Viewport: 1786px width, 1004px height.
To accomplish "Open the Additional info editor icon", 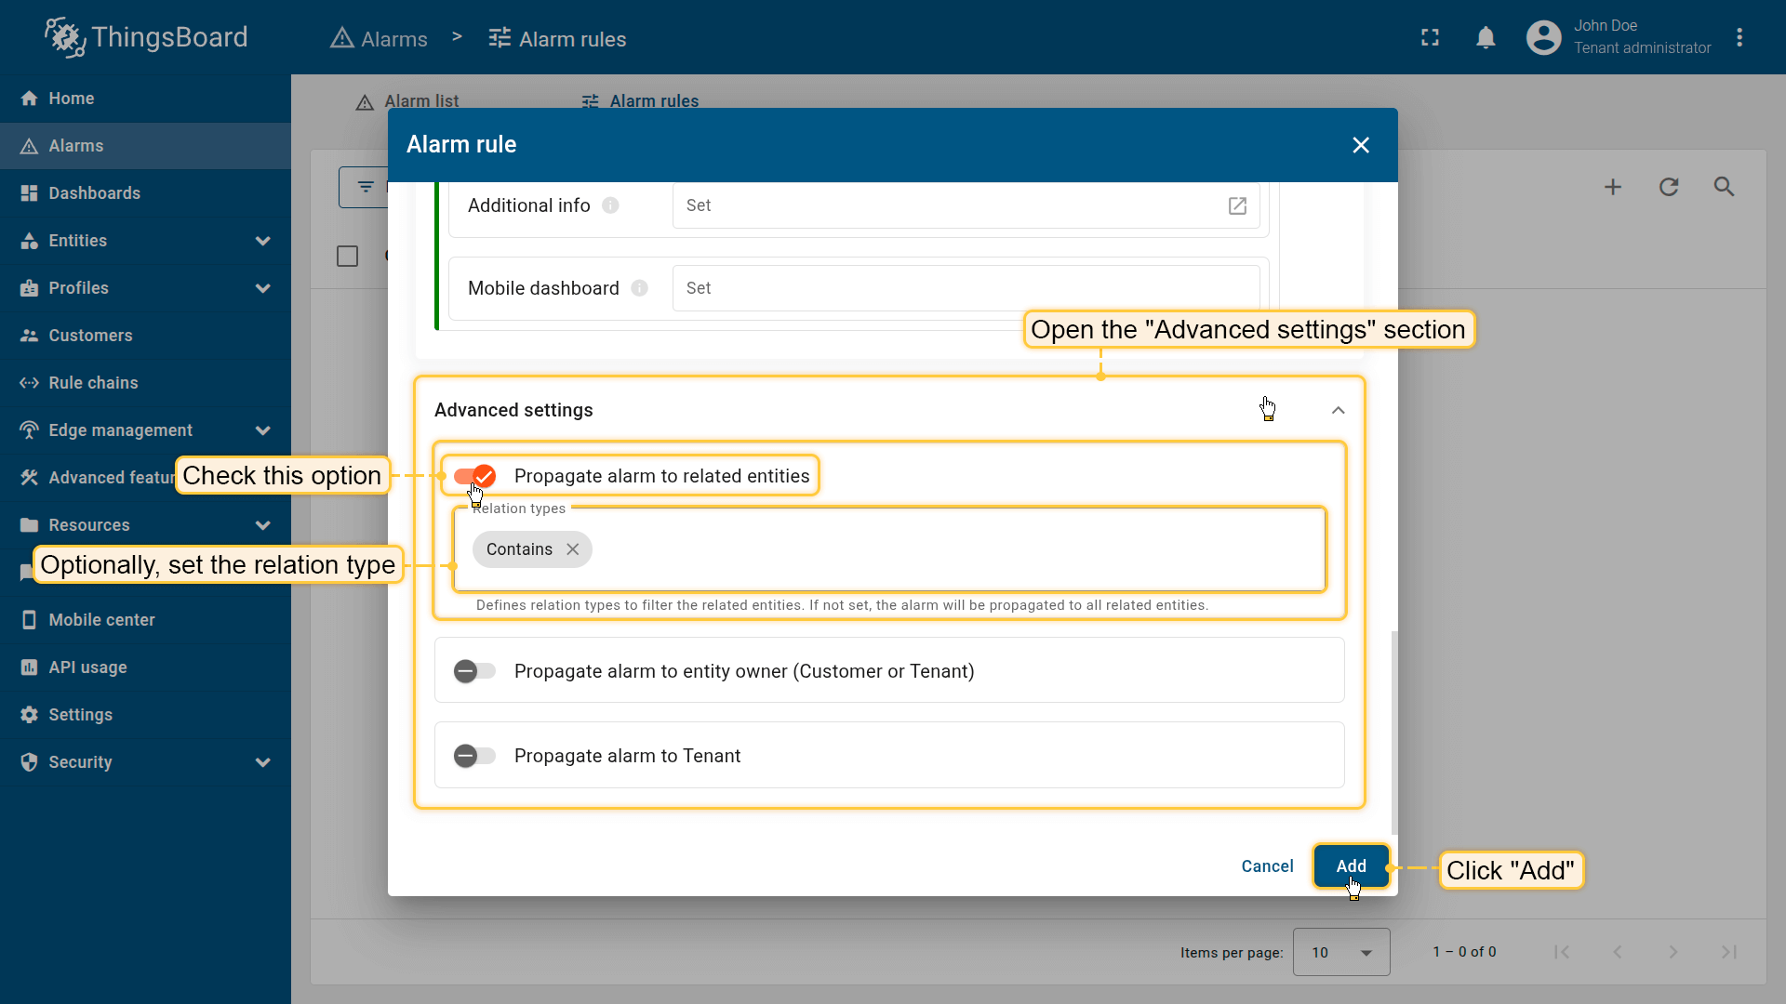I will 1237,205.
